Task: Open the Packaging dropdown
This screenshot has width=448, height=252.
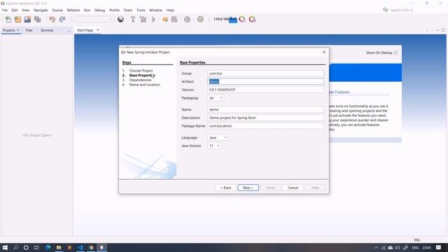Action: pyautogui.click(x=216, y=98)
